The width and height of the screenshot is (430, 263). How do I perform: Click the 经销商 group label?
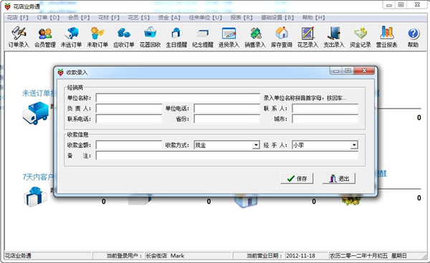coord(75,87)
